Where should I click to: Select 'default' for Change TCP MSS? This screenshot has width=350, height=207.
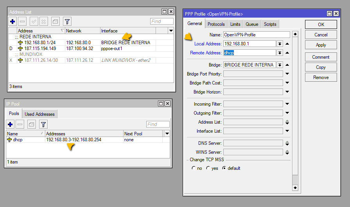tap(224, 168)
